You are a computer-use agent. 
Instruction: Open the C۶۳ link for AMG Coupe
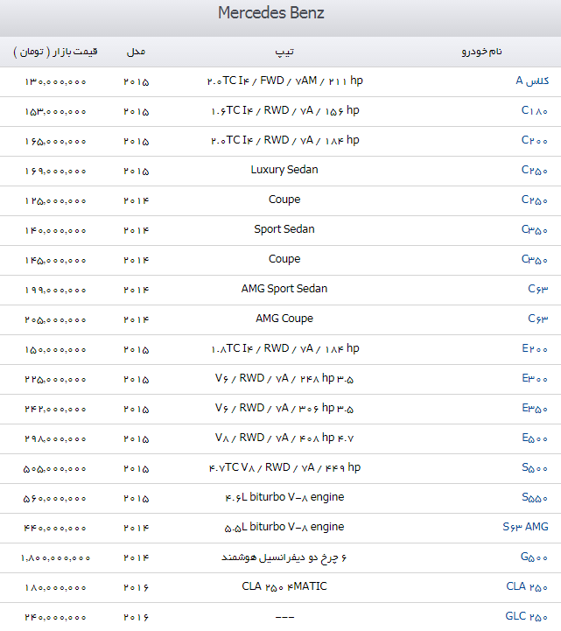(x=538, y=319)
